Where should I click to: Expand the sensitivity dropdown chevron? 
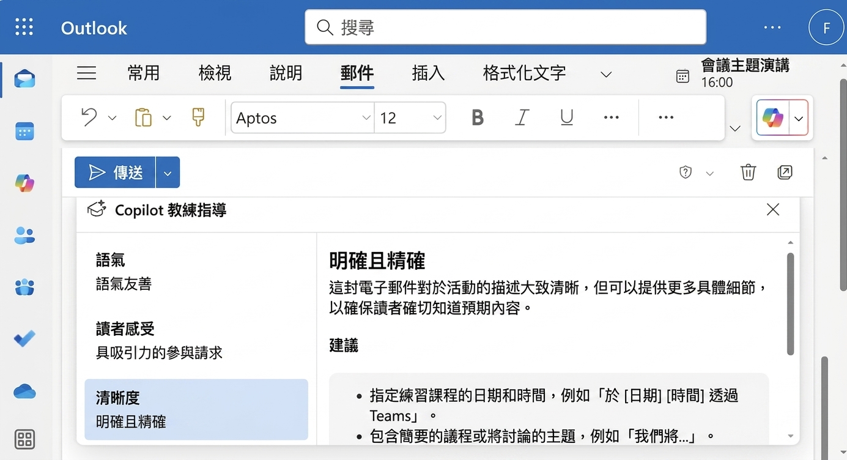[709, 174]
